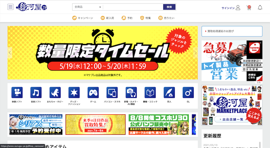Open the 売りたい menu item
Screen dimensions: 270x148
(x=166, y=18)
